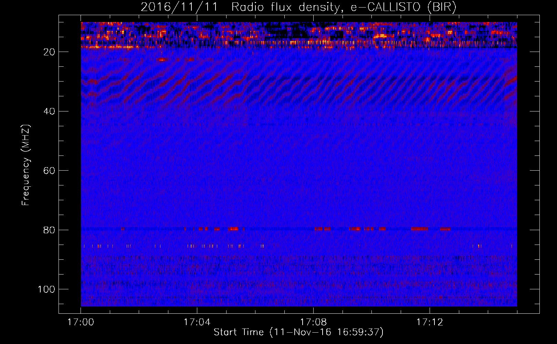
Task: Click the red burst at 80 MHz near 17:05
Action: click(233, 228)
